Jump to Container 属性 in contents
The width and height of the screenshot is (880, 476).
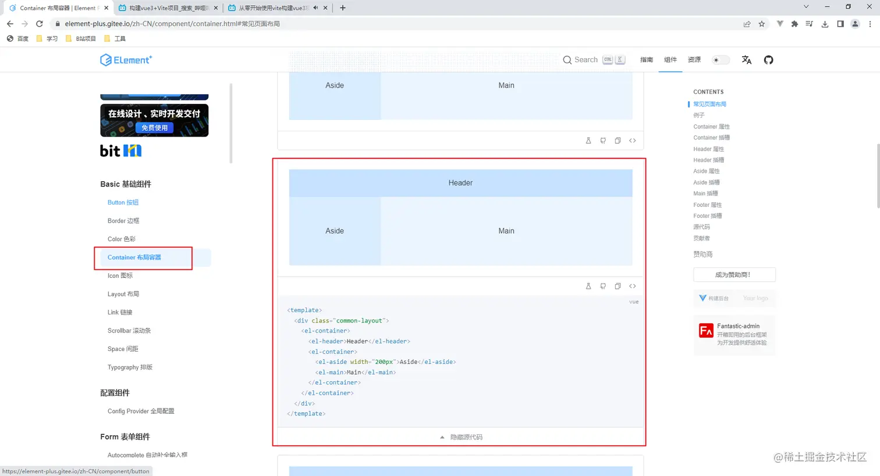711,127
